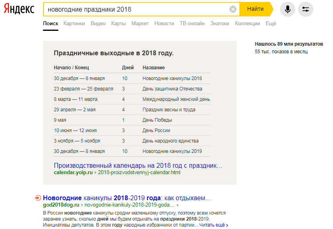
Task: Open Новогодние каникулы 2018-2019 result title
Action: 127,198
